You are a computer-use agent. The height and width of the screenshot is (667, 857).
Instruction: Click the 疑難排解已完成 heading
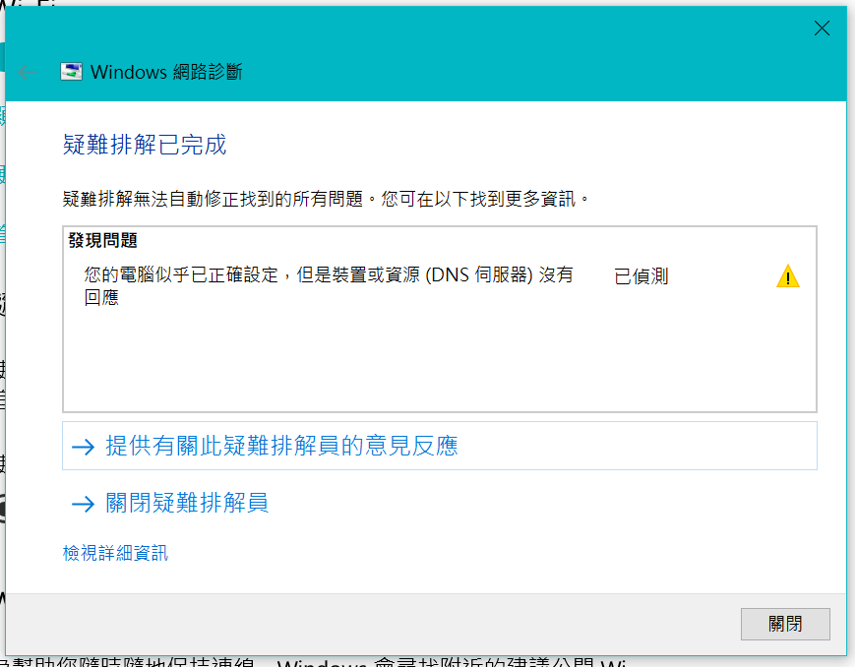[x=145, y=145]
